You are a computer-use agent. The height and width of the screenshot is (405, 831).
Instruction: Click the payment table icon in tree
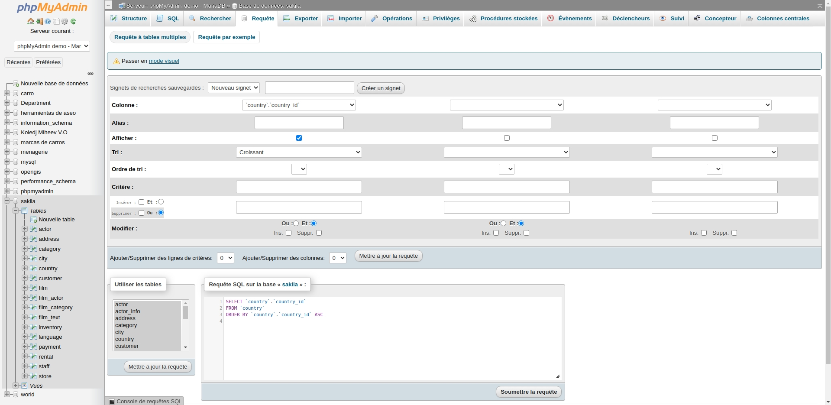tap(33, 347)
